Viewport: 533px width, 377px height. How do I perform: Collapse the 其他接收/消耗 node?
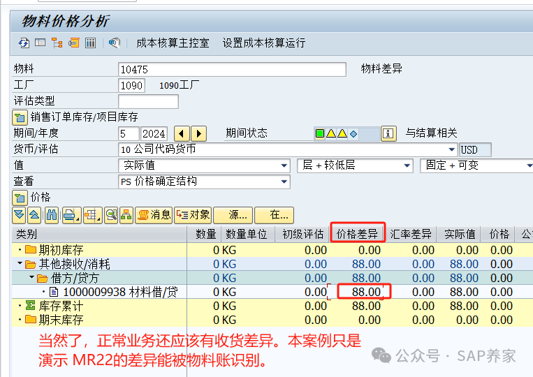tap(20, 264)
